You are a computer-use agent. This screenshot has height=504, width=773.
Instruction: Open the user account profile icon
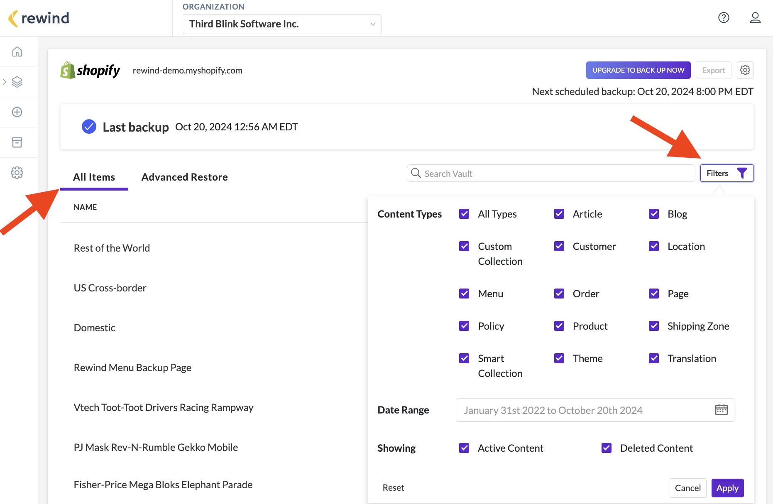tap(755, 17)
